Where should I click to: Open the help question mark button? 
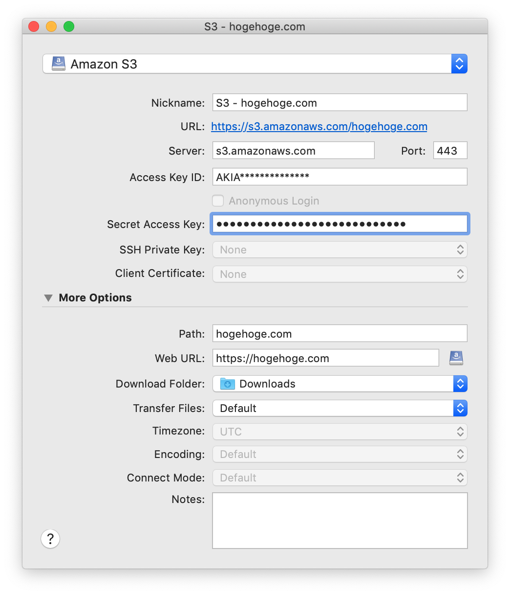click(50, 539)
